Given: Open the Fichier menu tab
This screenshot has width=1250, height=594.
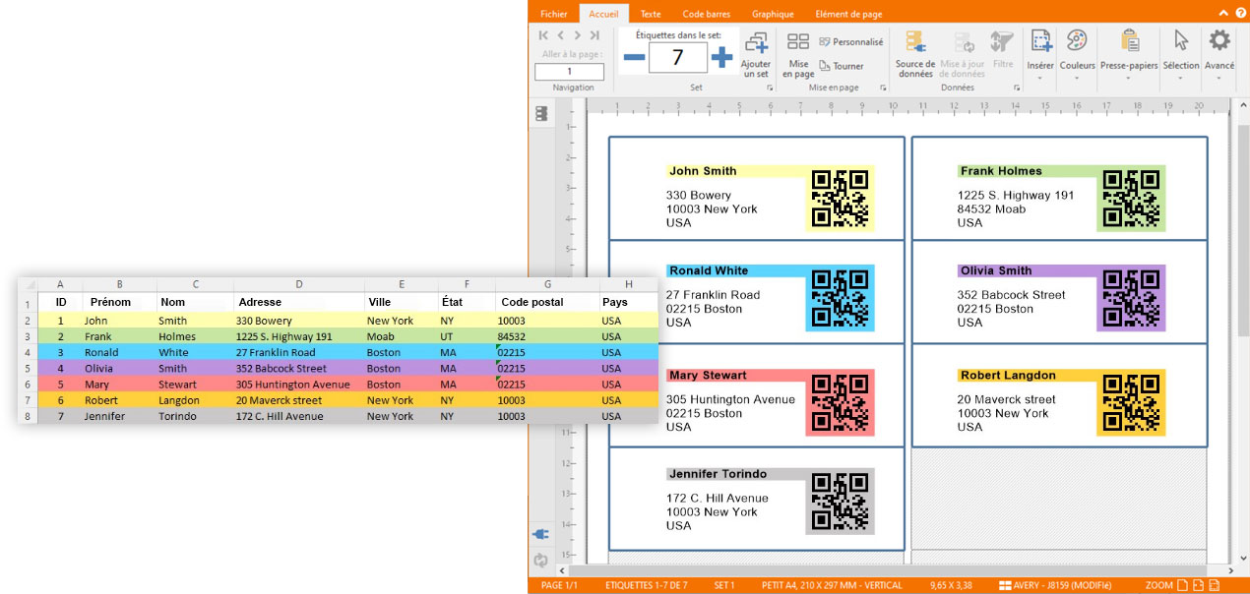Looking at the screenshot, I should point(554,14).
